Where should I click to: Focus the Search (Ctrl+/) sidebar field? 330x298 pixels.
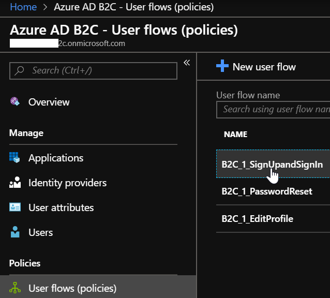(x=98, y=70)
